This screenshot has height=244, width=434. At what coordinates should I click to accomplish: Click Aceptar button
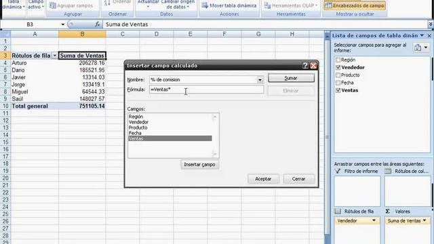[263, 179]
